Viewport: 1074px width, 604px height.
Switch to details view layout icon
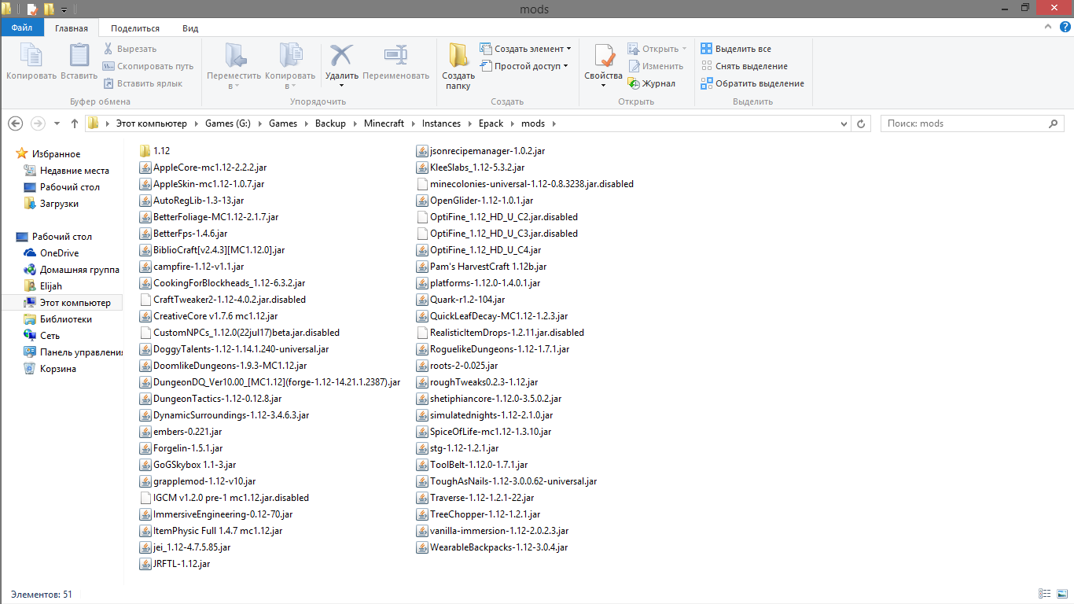(1045, 594)
